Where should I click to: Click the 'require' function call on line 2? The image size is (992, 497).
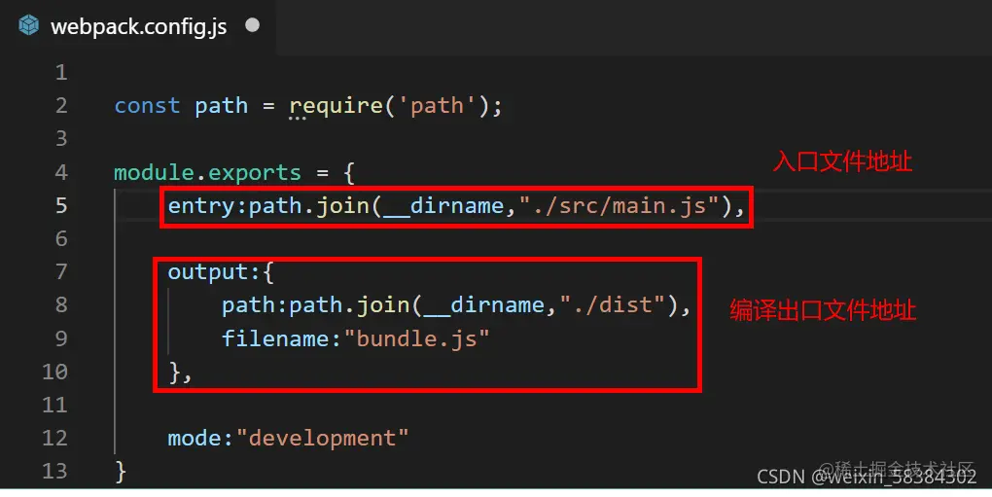pyautogui.click(x=336, y=106)
